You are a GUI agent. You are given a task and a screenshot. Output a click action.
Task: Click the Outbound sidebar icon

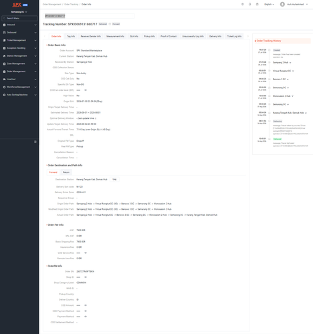tap(4, 33)
